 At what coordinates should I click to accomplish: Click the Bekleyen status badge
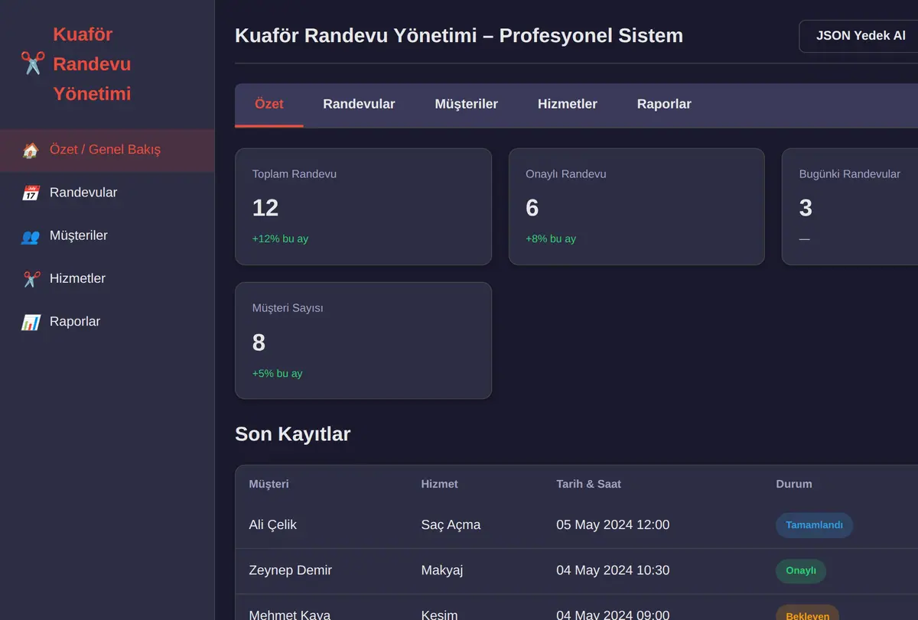808,613
